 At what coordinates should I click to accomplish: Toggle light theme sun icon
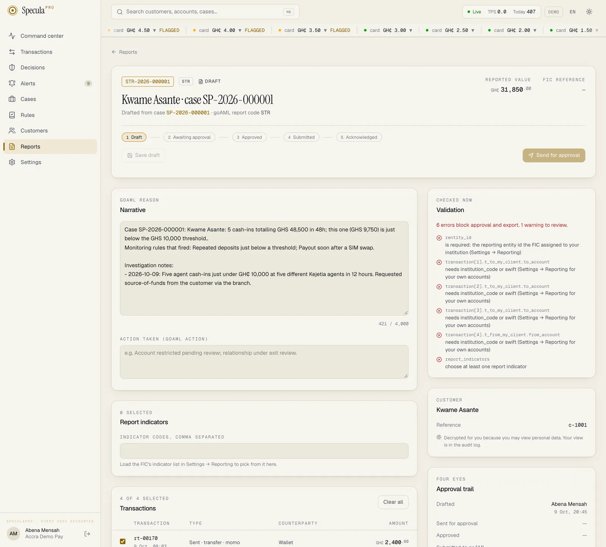pyautogui.click(x=589, y=12)
